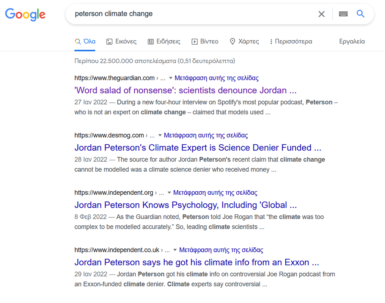Translate the desmog.com result page

tap(206, 135)
